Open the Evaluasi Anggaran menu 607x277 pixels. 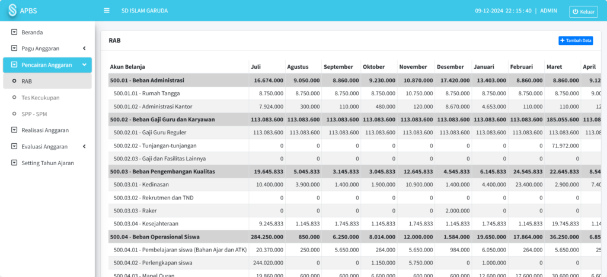pos(47,146)
